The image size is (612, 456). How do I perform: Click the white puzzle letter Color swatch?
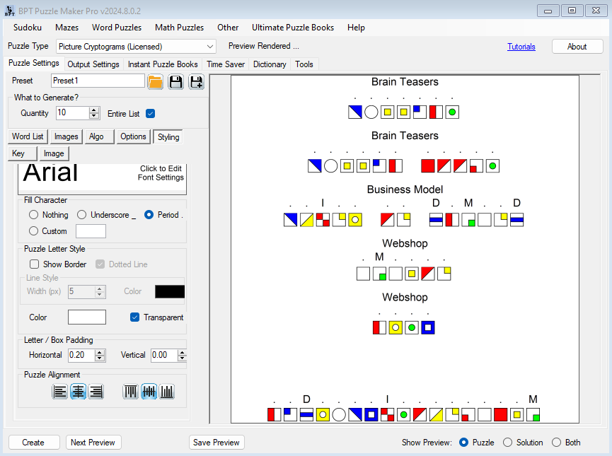click(x=87, y=317)
